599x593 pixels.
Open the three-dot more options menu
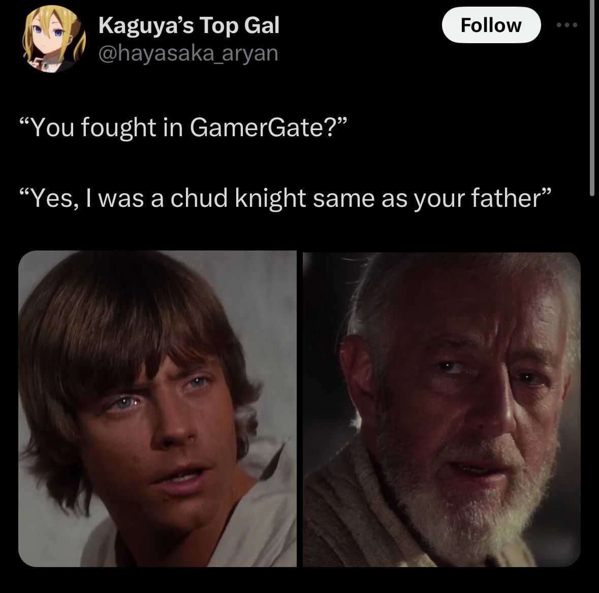coord(567,25)
